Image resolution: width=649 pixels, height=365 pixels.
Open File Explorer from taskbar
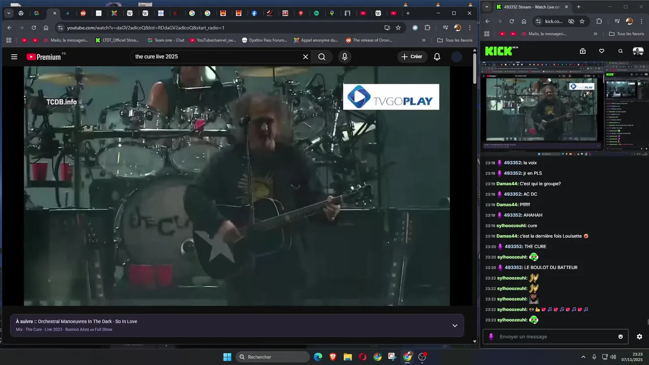[348, 357]
